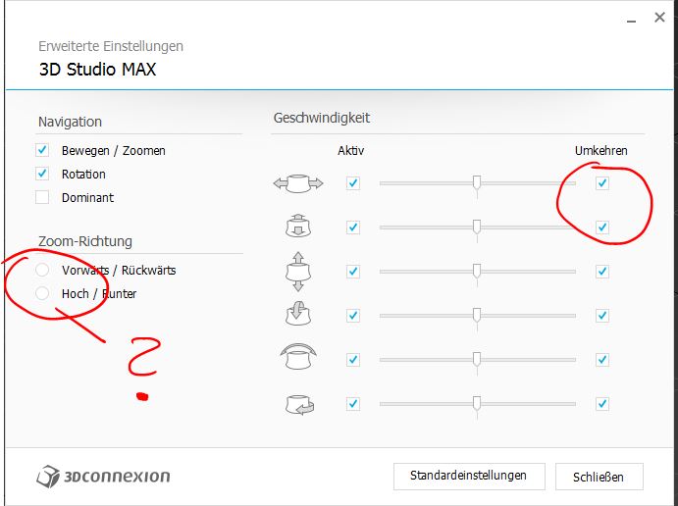This screenshot has height=506, width=678.
Task: Click the 3D Studio MAX title text
Action: click(x=97, y=70)
